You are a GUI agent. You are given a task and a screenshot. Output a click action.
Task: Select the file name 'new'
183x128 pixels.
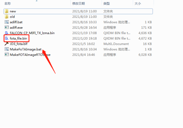13,11
